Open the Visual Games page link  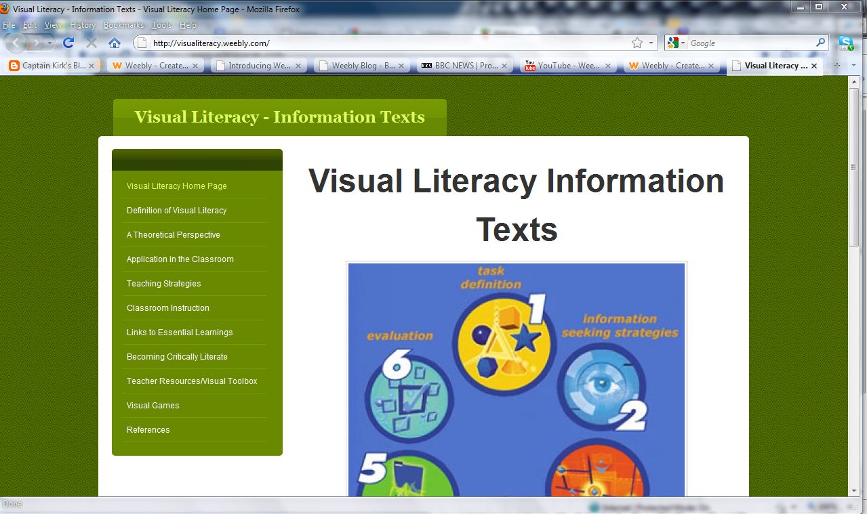click(153, 405)
